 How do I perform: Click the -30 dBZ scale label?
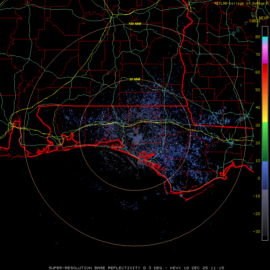(256, 232)
